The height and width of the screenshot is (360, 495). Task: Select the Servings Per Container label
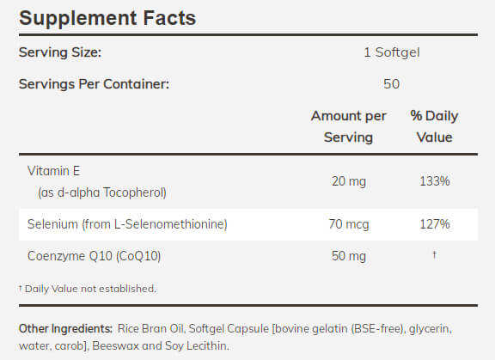click(x=94, y=84)
